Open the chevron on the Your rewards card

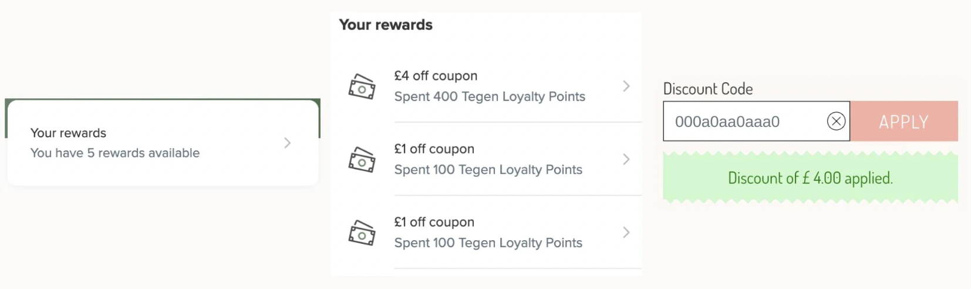[287, 143]
